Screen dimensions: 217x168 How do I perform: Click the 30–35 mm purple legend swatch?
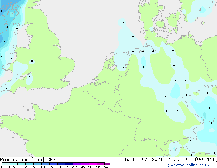(x=77, y=164)
